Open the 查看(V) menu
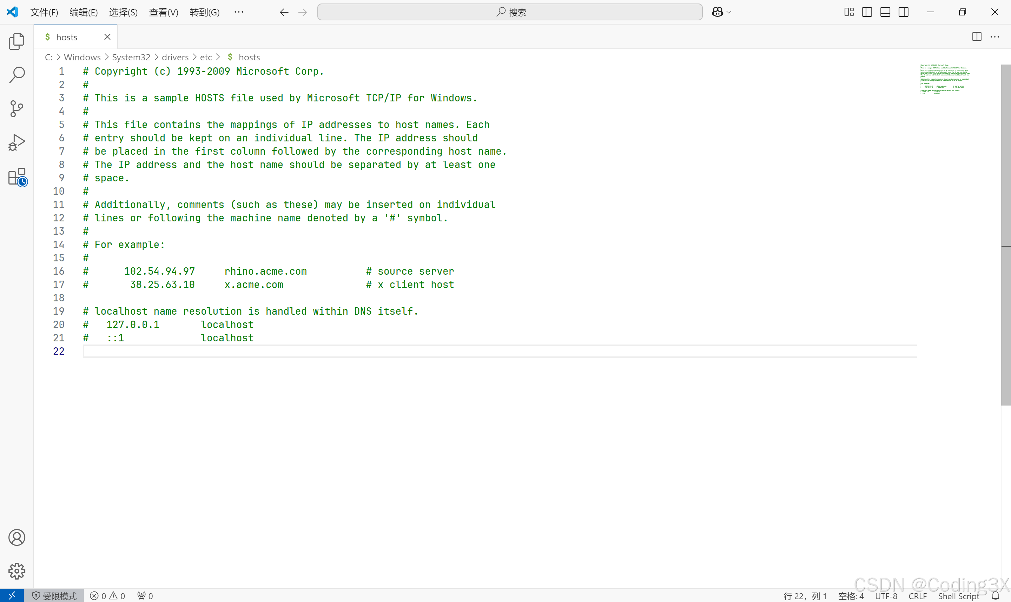This screenshot has height=602, width=1011. pos(164,12)
